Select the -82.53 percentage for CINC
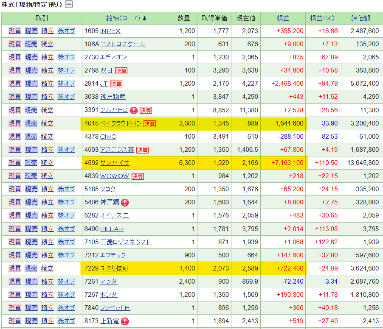383x329 pixels. tap(329, 137)
